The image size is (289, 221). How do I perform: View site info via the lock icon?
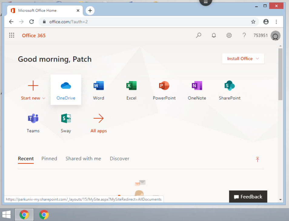[x=44, y=22]
